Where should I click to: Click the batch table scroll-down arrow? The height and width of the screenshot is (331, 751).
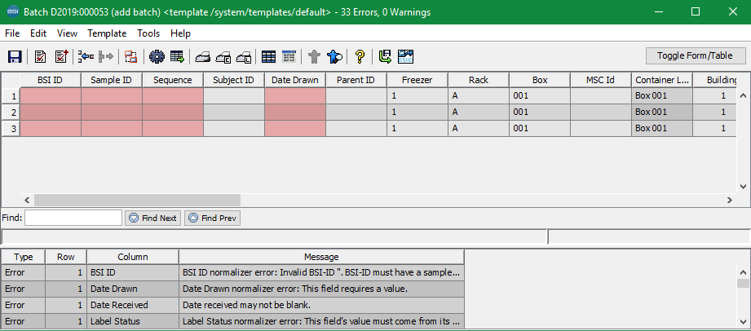click(x=743, y=187)
